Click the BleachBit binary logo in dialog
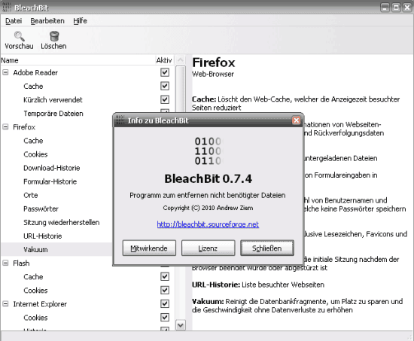Image resolution: width=414 pixels, height=341 pixels. coord(209,151)
